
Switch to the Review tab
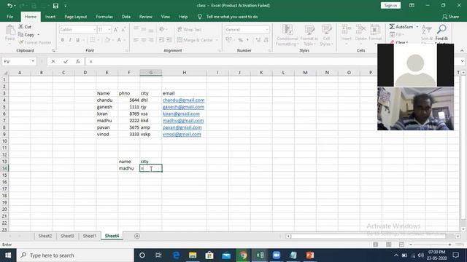[146, 17]
